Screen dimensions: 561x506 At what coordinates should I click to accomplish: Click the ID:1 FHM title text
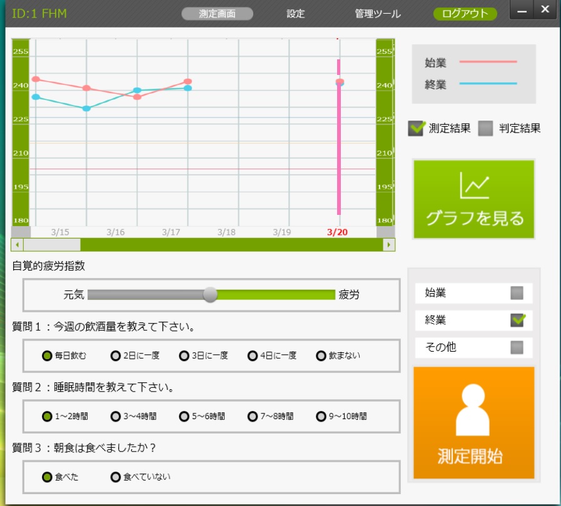[39, 14]
